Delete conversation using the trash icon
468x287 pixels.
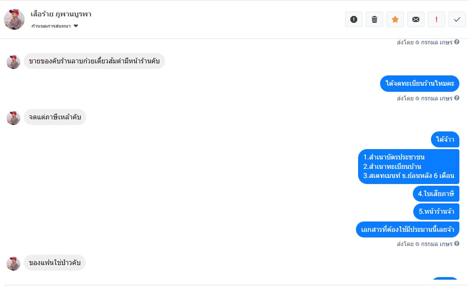tap(374, 19)
